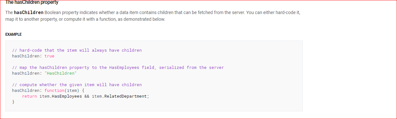Click the "serialized from the server" comment text
The height and width of the screenshot is (119, 397).
click(x=191, y=68)
